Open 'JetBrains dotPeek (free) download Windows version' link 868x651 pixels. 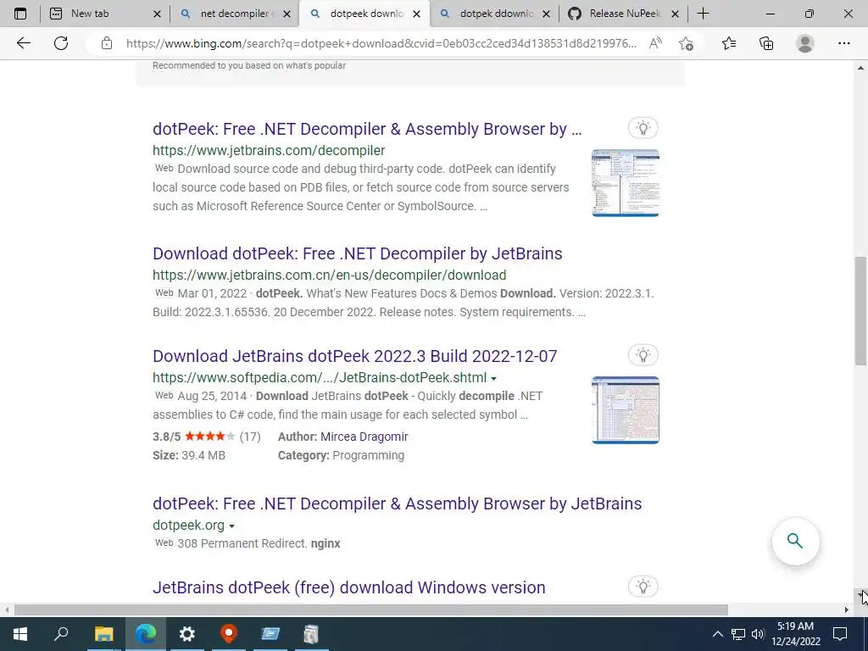[x=348, y=587]
